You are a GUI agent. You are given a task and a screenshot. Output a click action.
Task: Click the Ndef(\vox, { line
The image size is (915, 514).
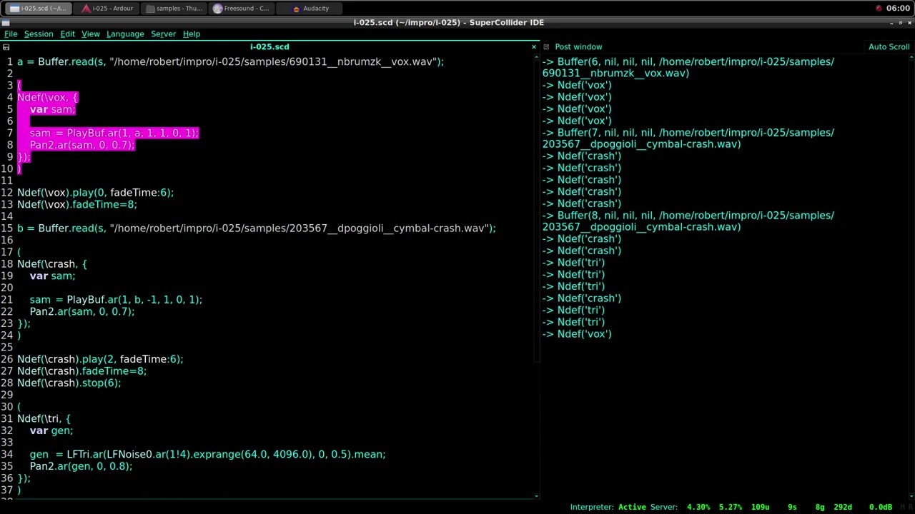tap(48, 97)
